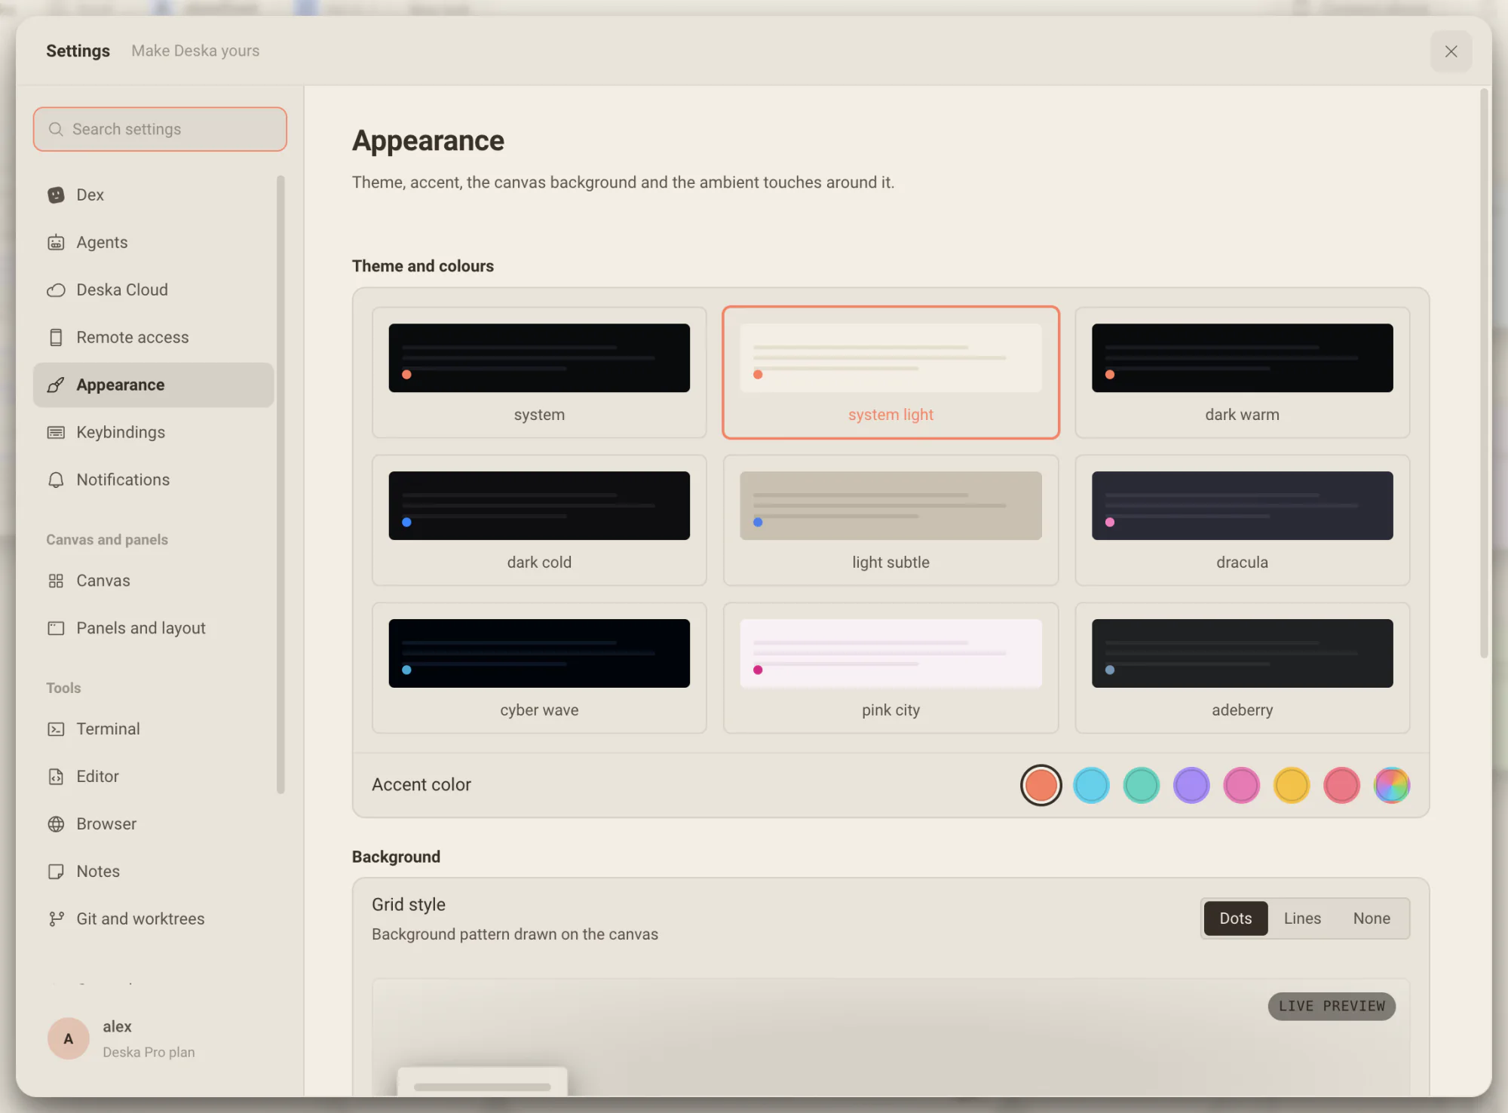Click the Notifications bell icon

(56, 480)
